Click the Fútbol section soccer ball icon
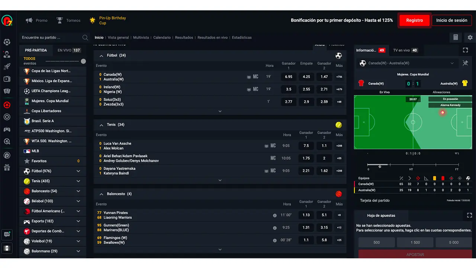The width and height of the screenshot is (476, 268). point(338,55)
